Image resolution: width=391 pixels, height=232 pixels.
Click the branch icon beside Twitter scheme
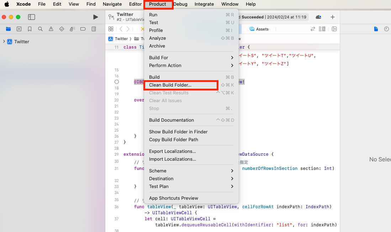pos(111,17)
